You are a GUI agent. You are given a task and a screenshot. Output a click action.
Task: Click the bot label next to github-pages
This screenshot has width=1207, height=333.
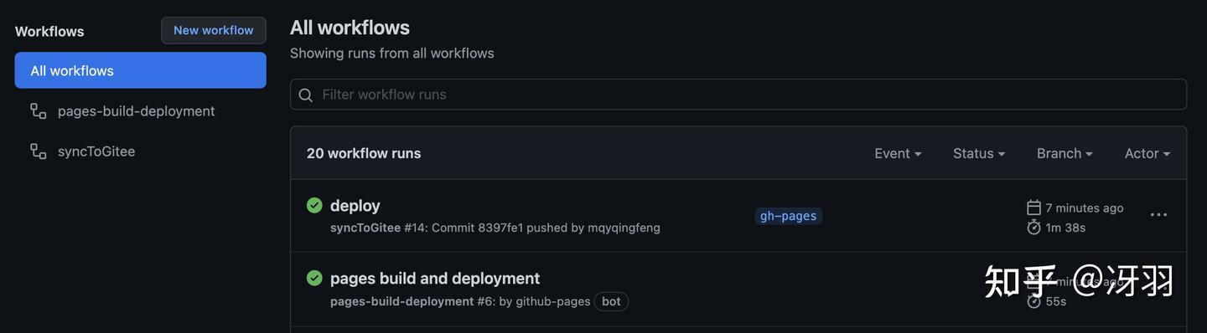(611, 301)
